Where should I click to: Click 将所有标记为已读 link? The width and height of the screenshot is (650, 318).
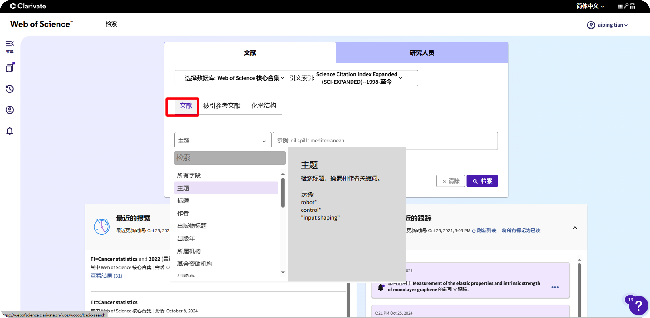521,231
